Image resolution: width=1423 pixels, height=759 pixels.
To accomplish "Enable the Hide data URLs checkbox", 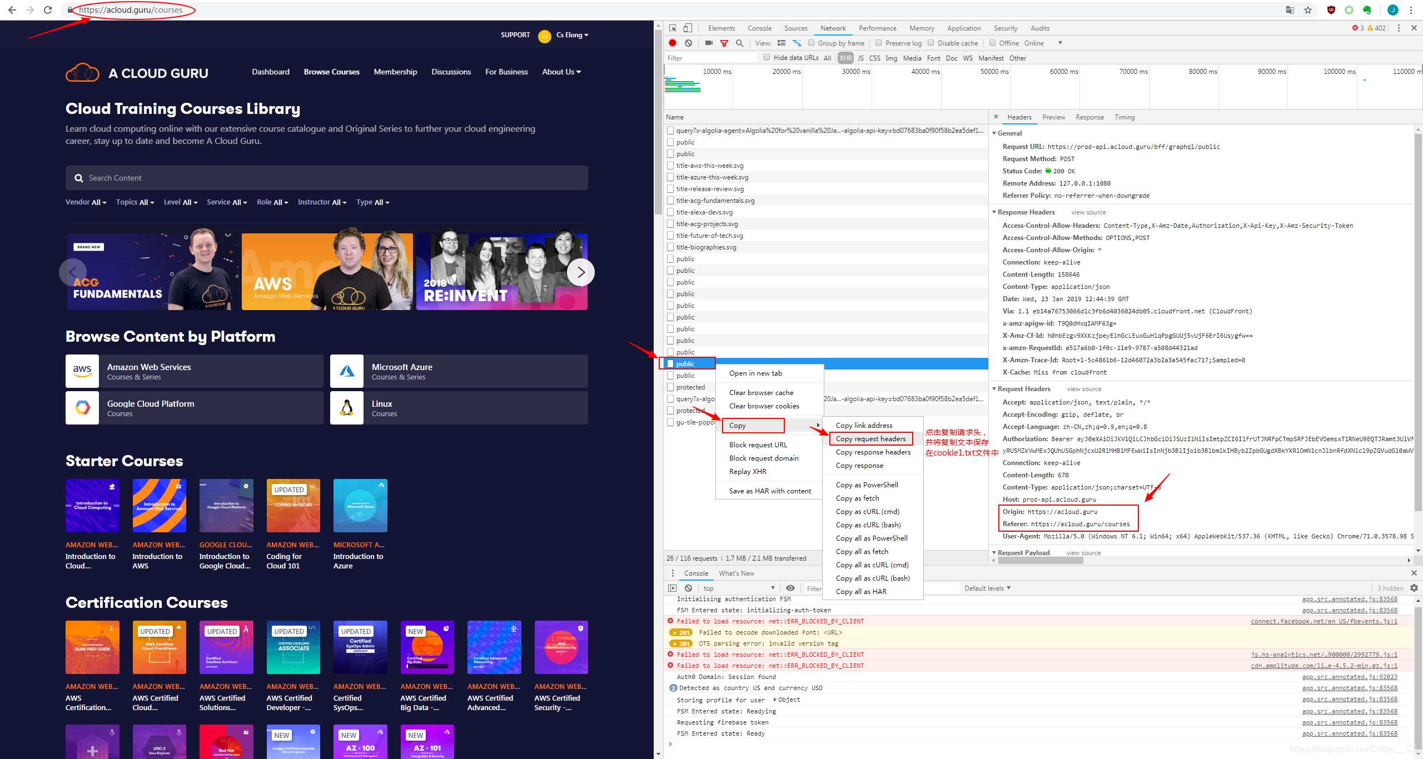I will (767, 57).
